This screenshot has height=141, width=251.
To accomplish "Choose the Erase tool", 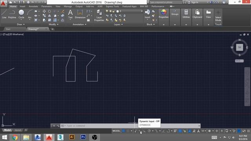I will pos(63,11).
